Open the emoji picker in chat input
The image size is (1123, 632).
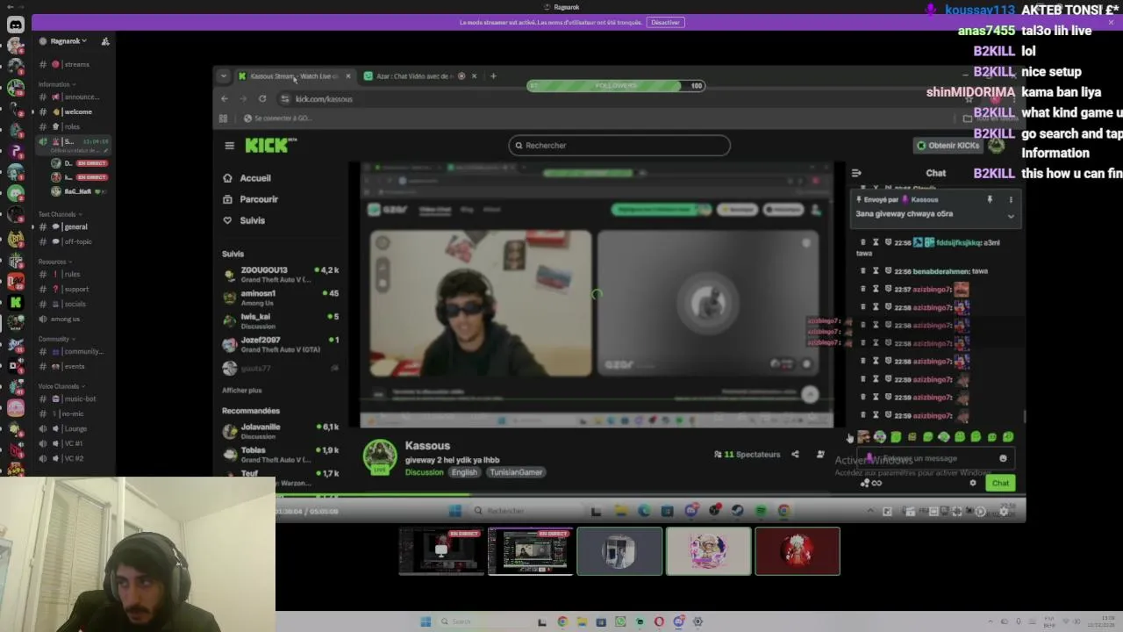(1003, 458)
